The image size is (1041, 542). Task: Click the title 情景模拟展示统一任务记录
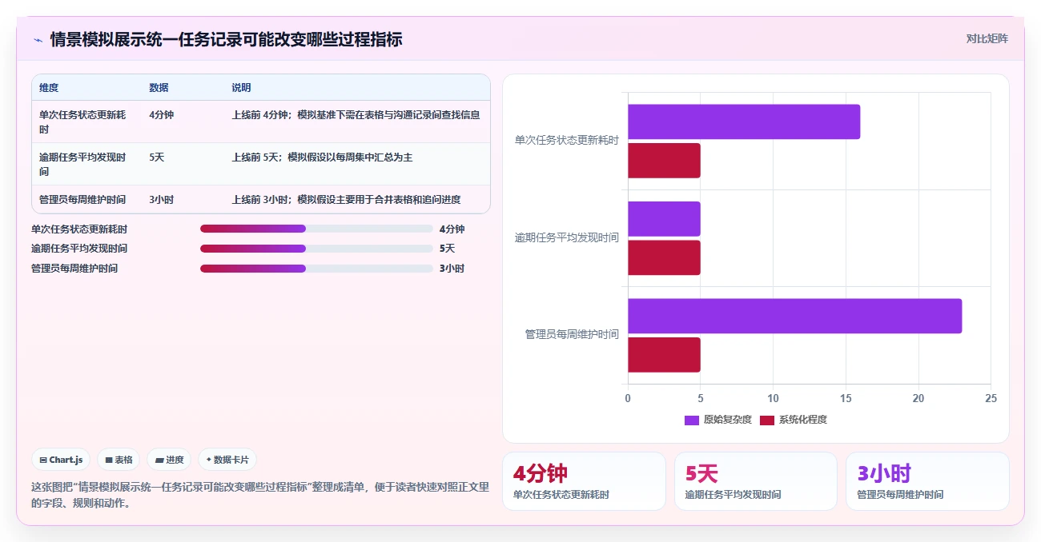[x=226, y=39]
